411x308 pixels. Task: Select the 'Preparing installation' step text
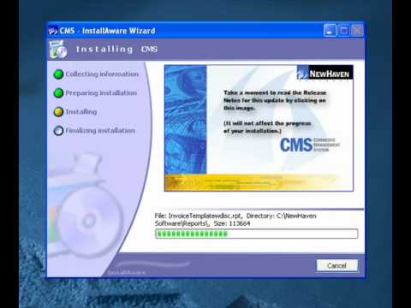click(x=101, y=93)
